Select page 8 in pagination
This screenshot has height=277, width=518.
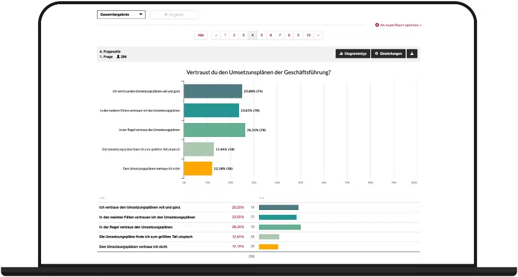point(289,35)
